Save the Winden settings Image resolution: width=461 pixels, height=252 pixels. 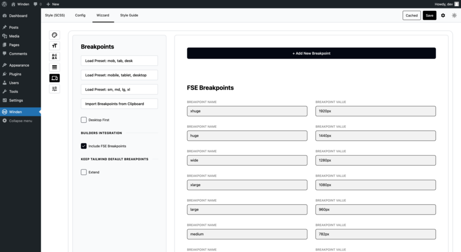(429, 15)
